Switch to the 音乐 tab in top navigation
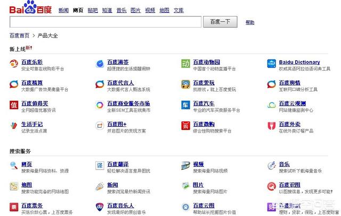 click(121, 10)
